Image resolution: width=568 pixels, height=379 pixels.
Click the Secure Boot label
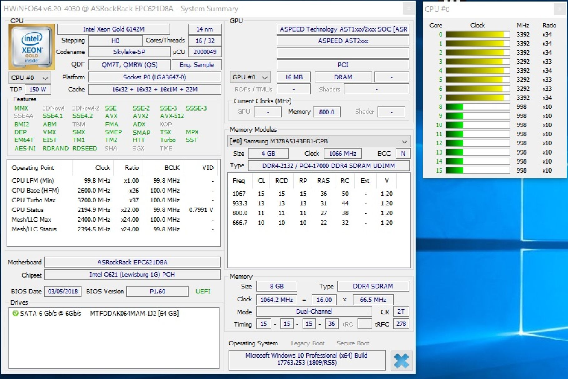(353, 343)
